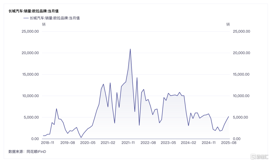Click the 2020-05 date label

[x=88, y=143]
